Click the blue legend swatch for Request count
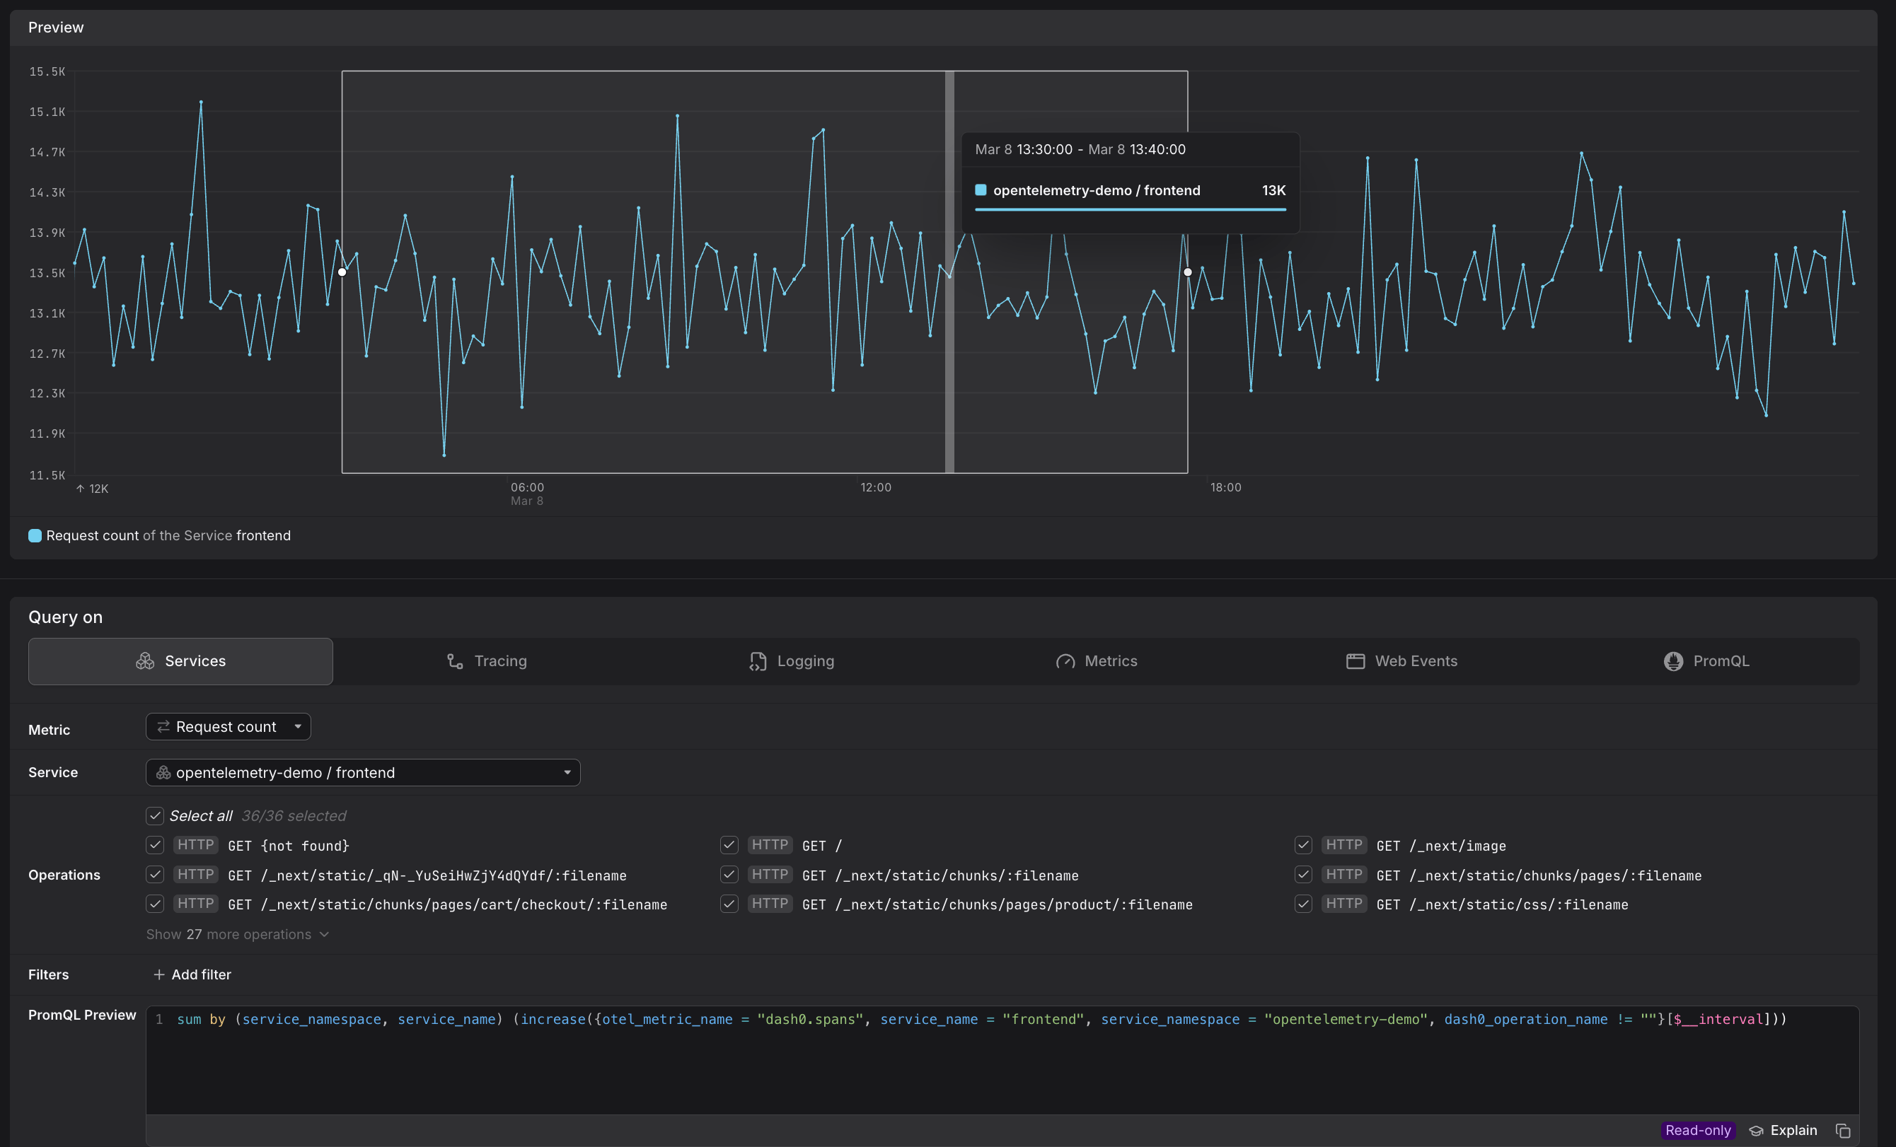Viewport: 1896px width, 1147px height. point(34,535)
